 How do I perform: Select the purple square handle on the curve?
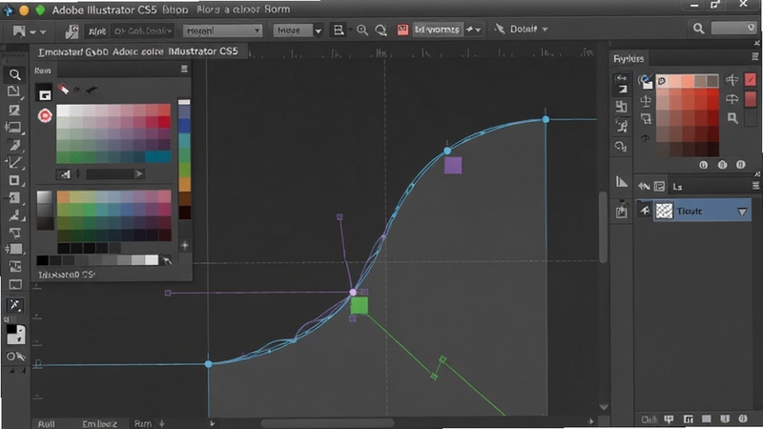pos(453,165)
